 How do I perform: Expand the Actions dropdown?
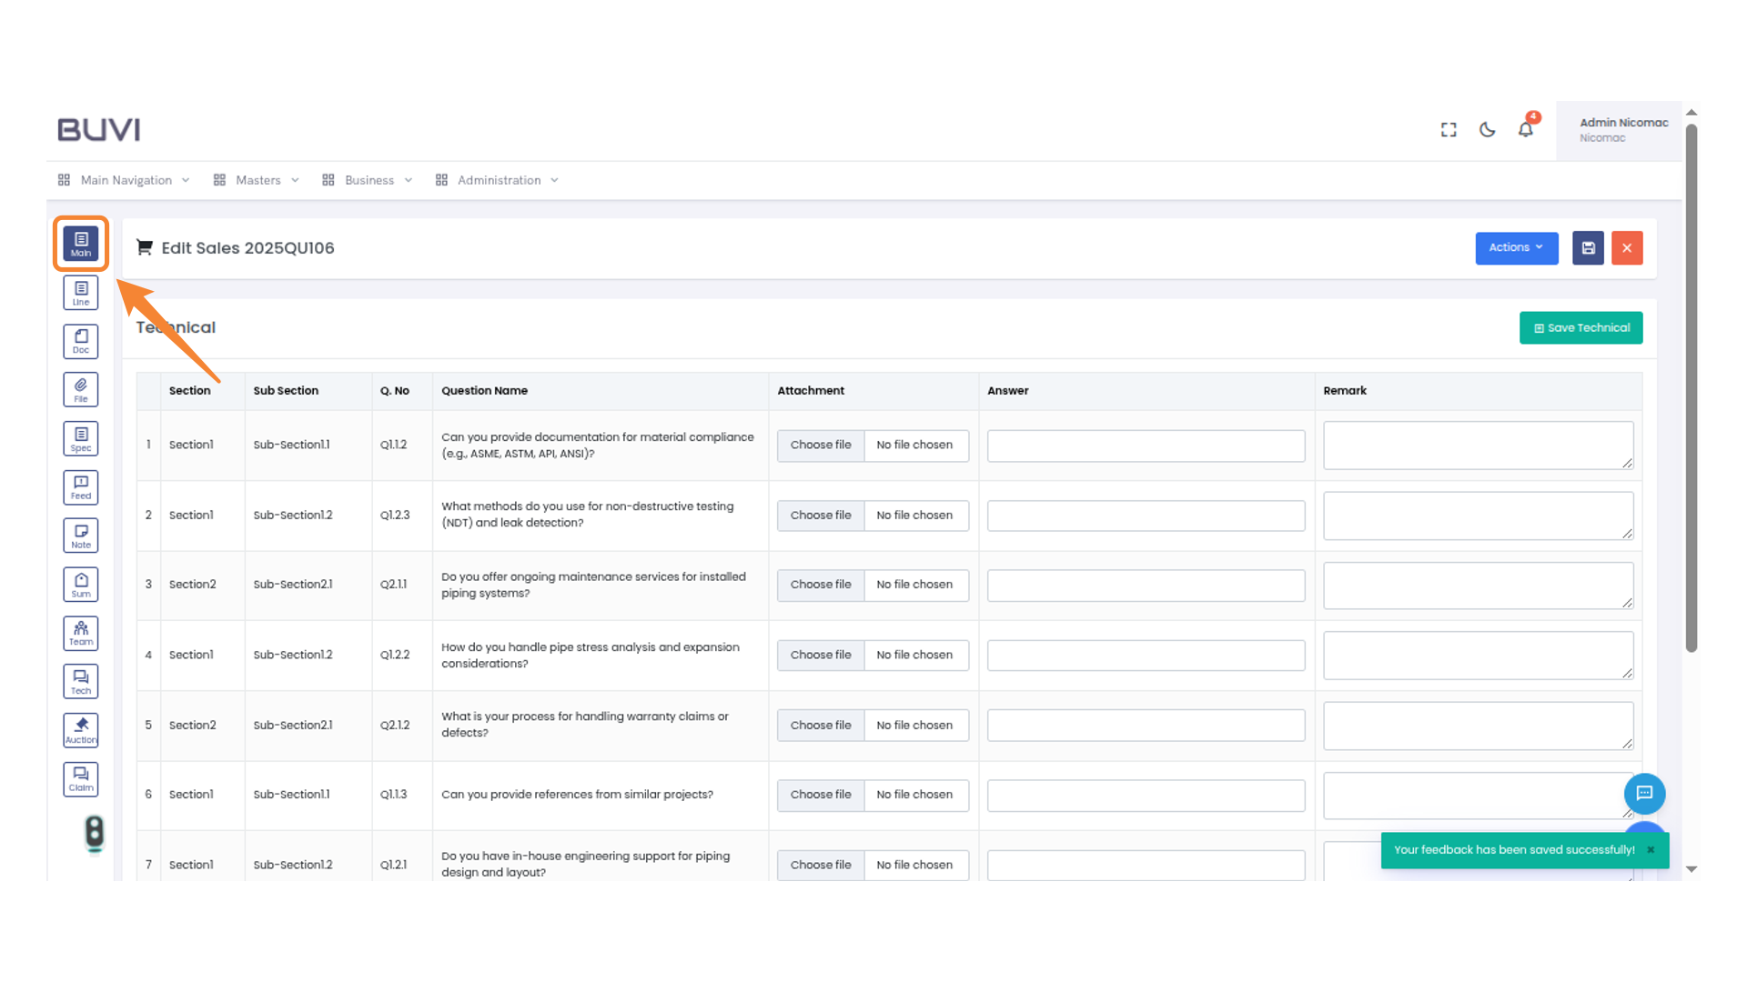[x=1516, y=248]
